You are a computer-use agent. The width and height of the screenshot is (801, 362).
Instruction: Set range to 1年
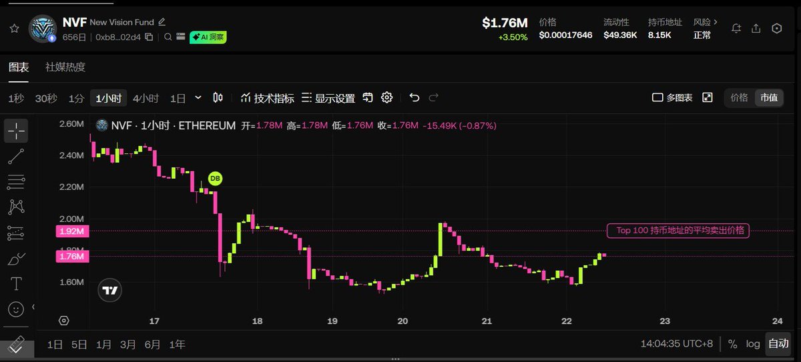177,345
